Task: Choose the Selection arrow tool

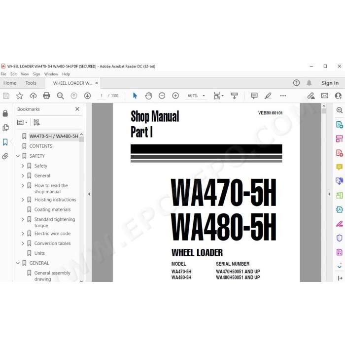Action: pyautogui.click(x=135, y=96)
